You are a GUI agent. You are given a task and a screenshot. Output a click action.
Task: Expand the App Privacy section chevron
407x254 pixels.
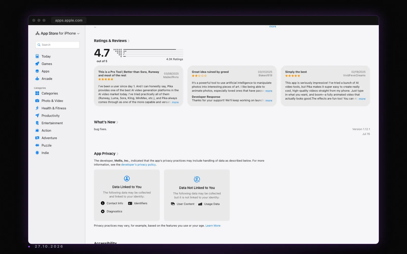point(117,154)
